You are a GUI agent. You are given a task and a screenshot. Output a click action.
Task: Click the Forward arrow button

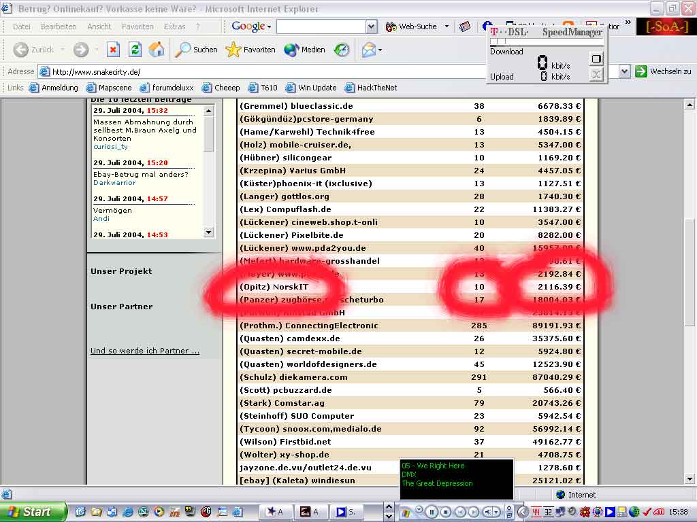coord(81,50)
